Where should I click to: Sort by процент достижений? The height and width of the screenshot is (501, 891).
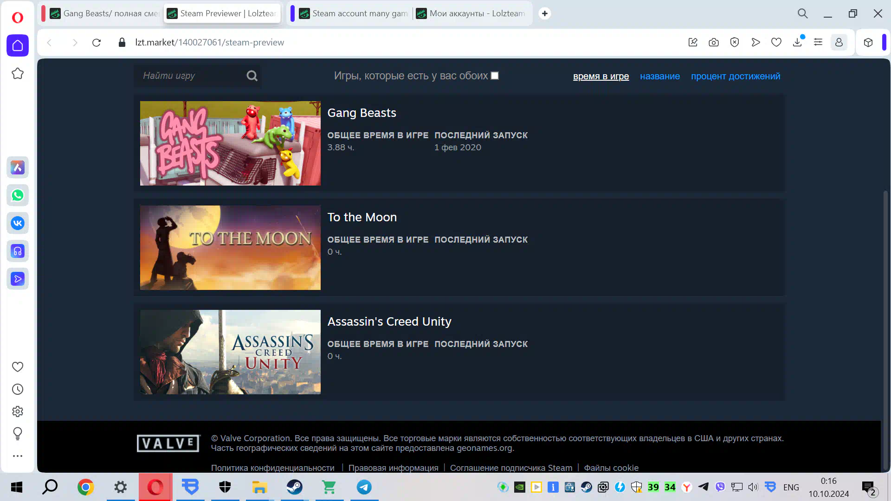tap(736, 76)
